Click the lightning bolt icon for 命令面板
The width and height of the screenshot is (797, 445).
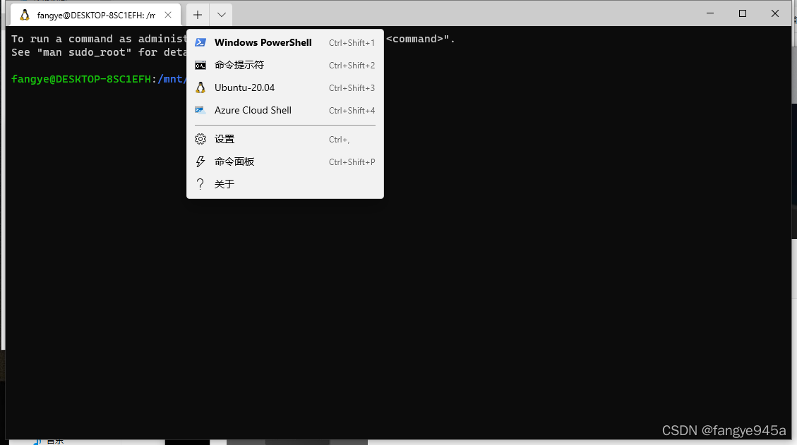click(200, 161)
